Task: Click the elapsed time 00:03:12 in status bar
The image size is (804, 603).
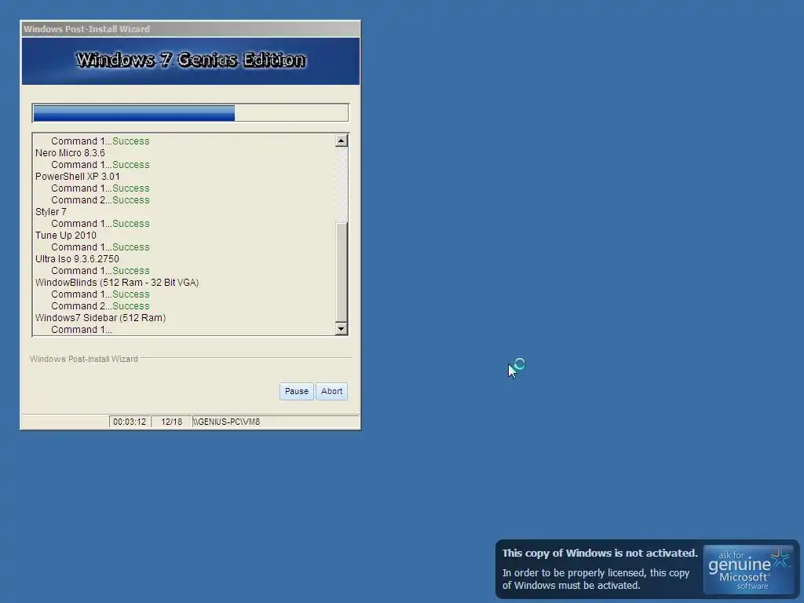Action: click(130, 422)
